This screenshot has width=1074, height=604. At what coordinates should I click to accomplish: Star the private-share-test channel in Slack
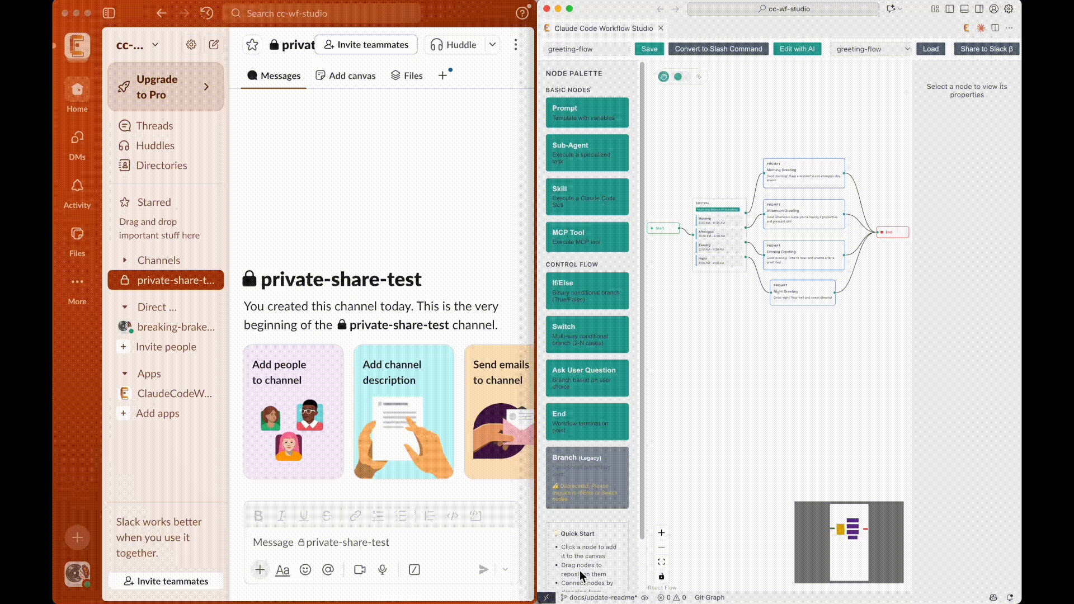click(252, 45)
